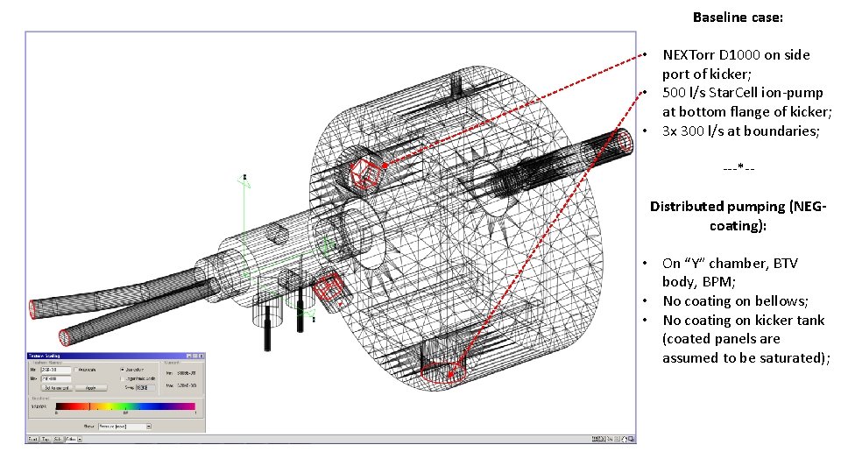Screen dimensions: 841x473
Task: Click the black marker line on gradient
Action: pos(89,406)
